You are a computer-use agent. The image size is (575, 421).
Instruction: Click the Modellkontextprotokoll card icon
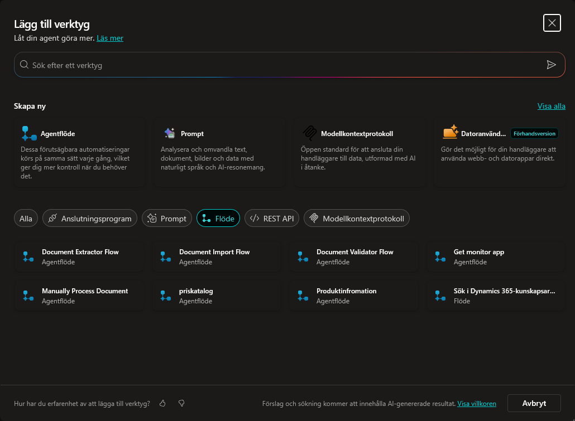click(x=309, y=133)
